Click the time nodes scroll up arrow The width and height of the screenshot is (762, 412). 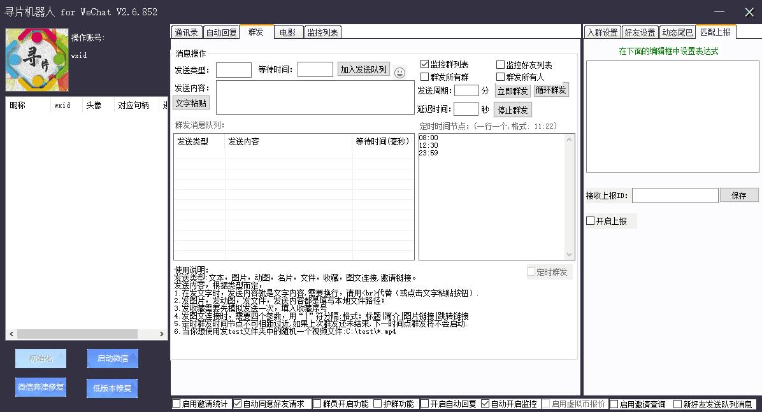569,139
